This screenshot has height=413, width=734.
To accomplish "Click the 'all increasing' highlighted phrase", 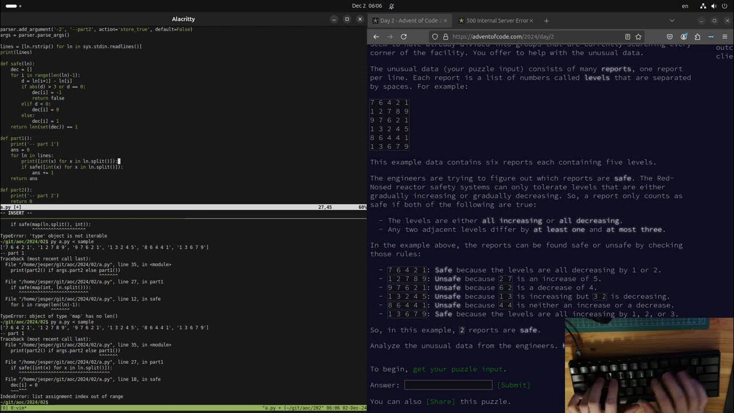I will pos(512,221).
